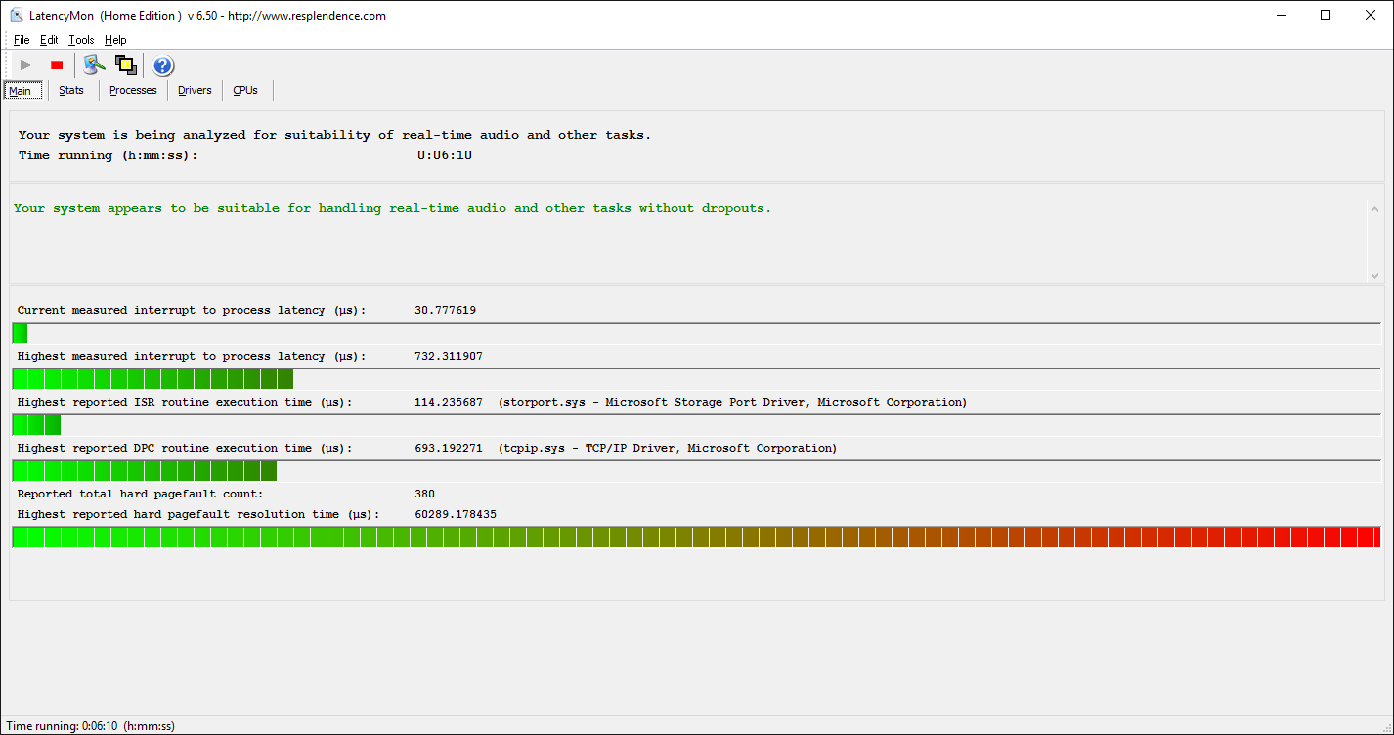The height and width of the screenshot is (735, 1394).
Task: Click 'Your system is being analyzed' text
Action: [x=335, y=135]
